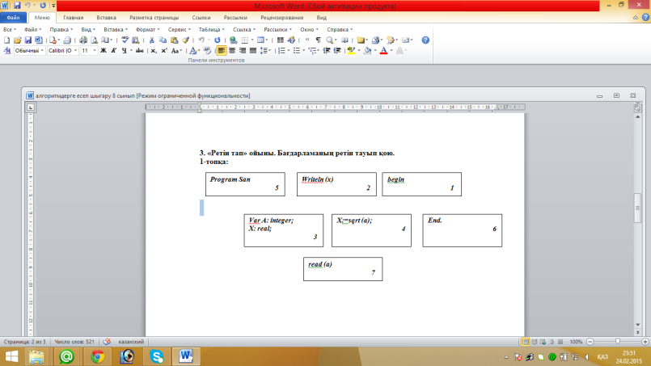Open the Таблица menu
651x366 pixels.
click(211, 29)
